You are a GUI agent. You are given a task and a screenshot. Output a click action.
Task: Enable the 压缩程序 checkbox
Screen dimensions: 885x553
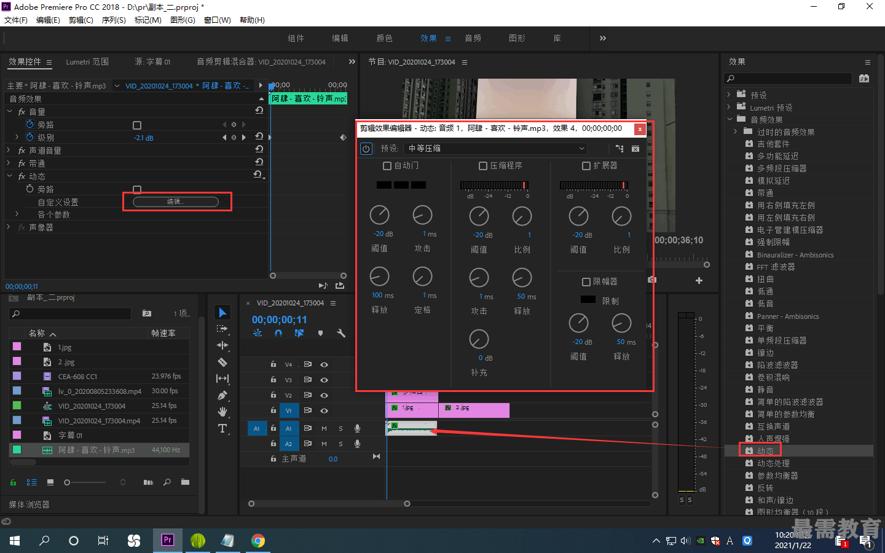(483, 166)
